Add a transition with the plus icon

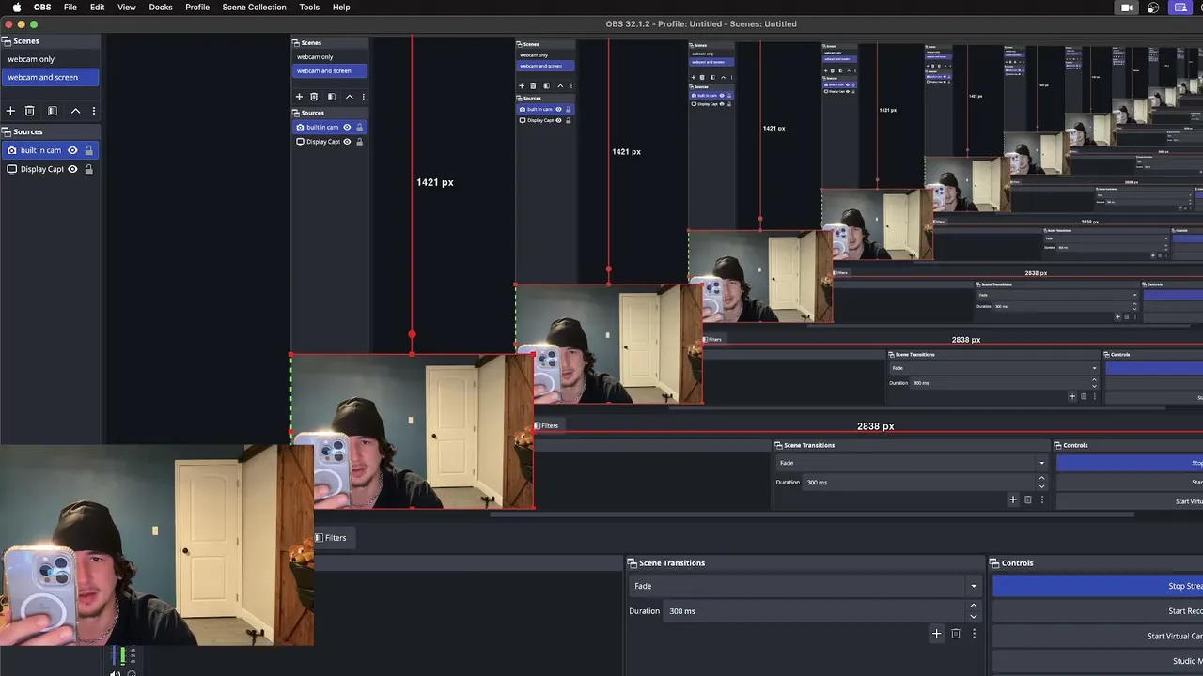(936, 634)
